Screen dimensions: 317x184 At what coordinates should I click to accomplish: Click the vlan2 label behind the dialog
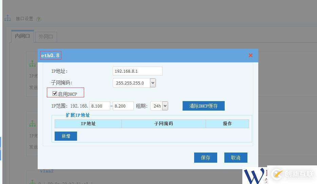[x=47, y=171]
